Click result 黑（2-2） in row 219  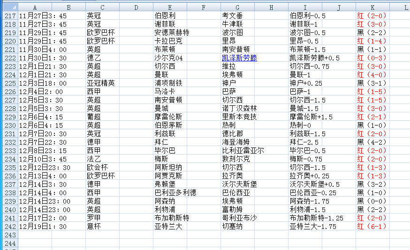point(372,33)
